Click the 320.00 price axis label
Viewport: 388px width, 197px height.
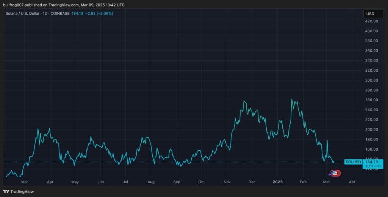(371, 70)
